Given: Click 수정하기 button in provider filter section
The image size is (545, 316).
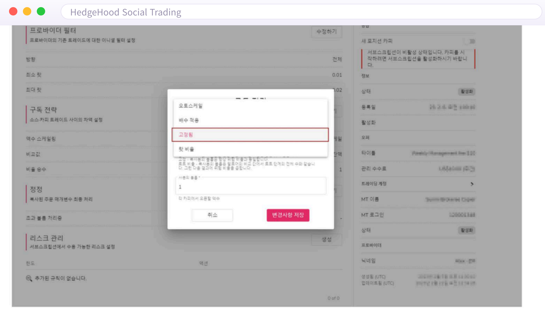Looking at the screenshot, I should coord(327,32).
